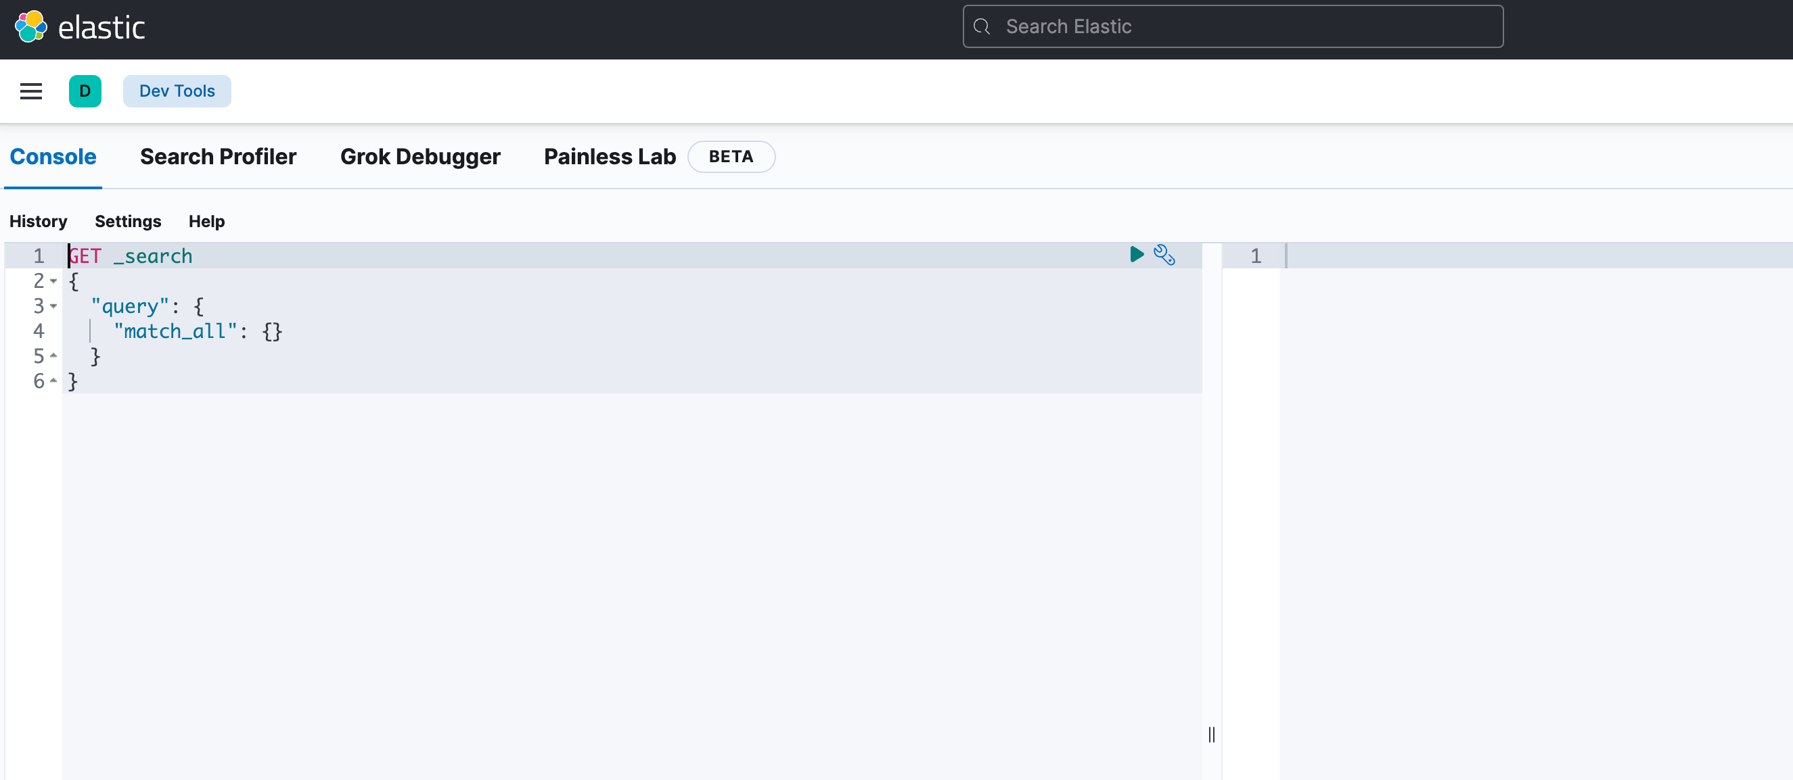The width and height of the screenshot is (1793, 780).
Task: Click the green D space avatar
Action: 85,91
